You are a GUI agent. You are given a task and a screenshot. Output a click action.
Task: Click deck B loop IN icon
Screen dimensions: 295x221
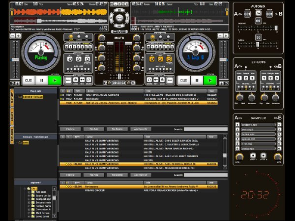(151, 59)
